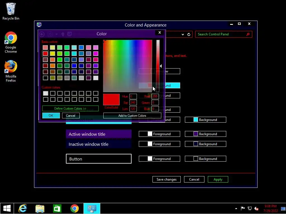Refresh the Control Panel address bar
This screenshot has width=286, height=214.
click(x=189, y=34)
